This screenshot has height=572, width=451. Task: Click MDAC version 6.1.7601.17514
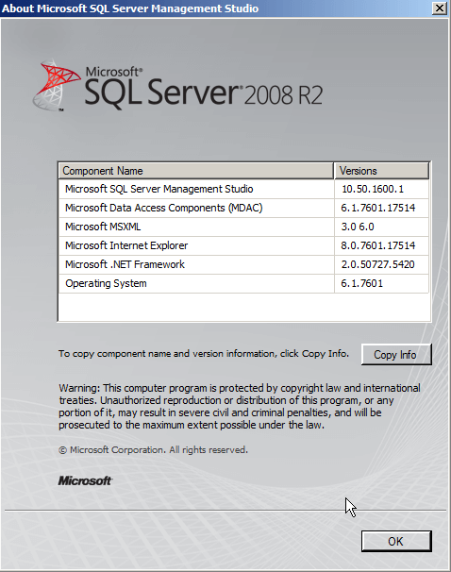378,208
